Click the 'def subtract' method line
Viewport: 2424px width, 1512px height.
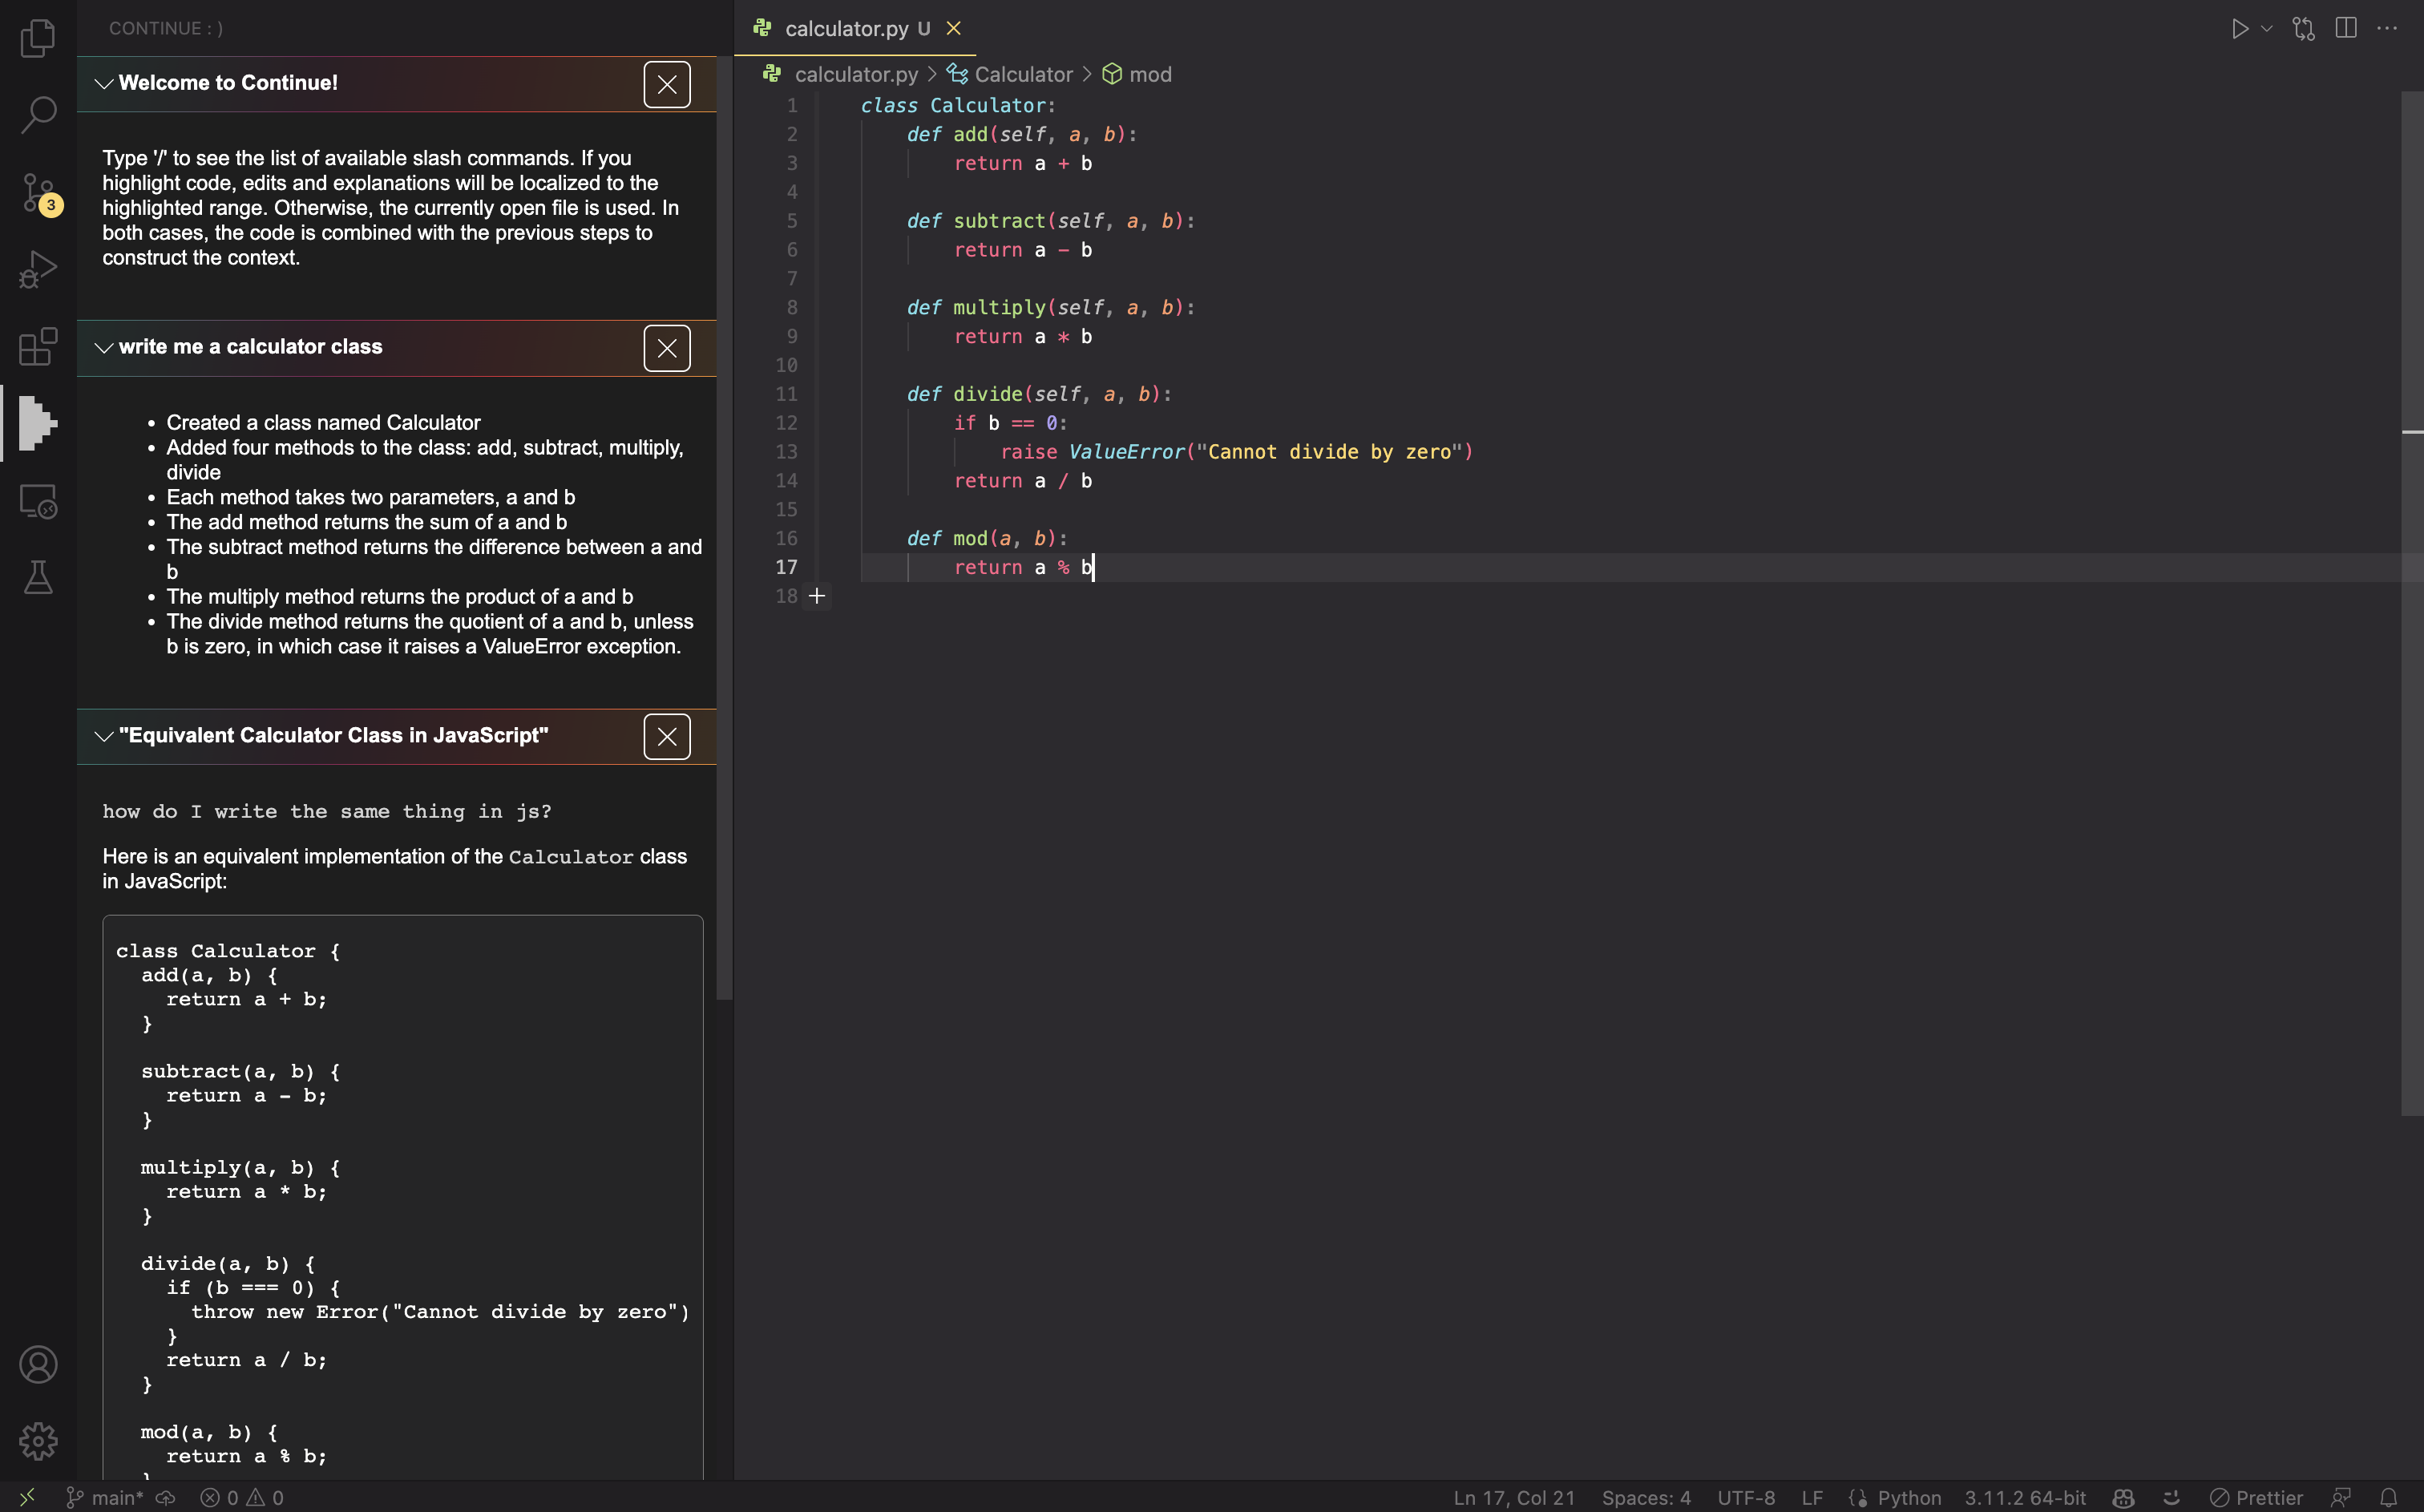coord(1051,221)
